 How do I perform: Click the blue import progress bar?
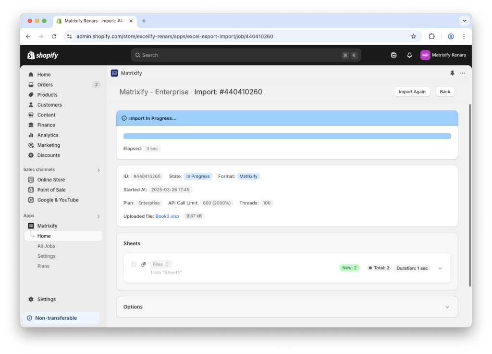point(287,136)
